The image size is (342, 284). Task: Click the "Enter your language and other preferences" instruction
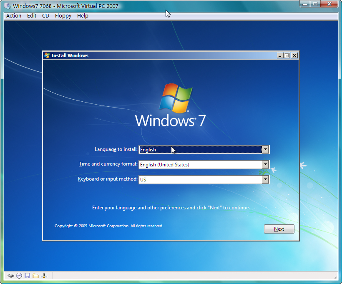[x=171, y=208]
